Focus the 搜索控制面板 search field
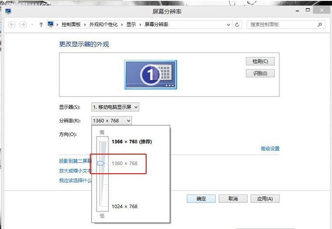The image size is (332, 229). point(286,25)
